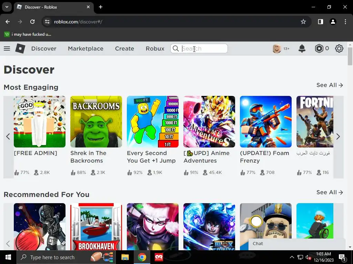The image size is (353, 264).
Task: Open the notifications bell
Action: coord(302,48)
